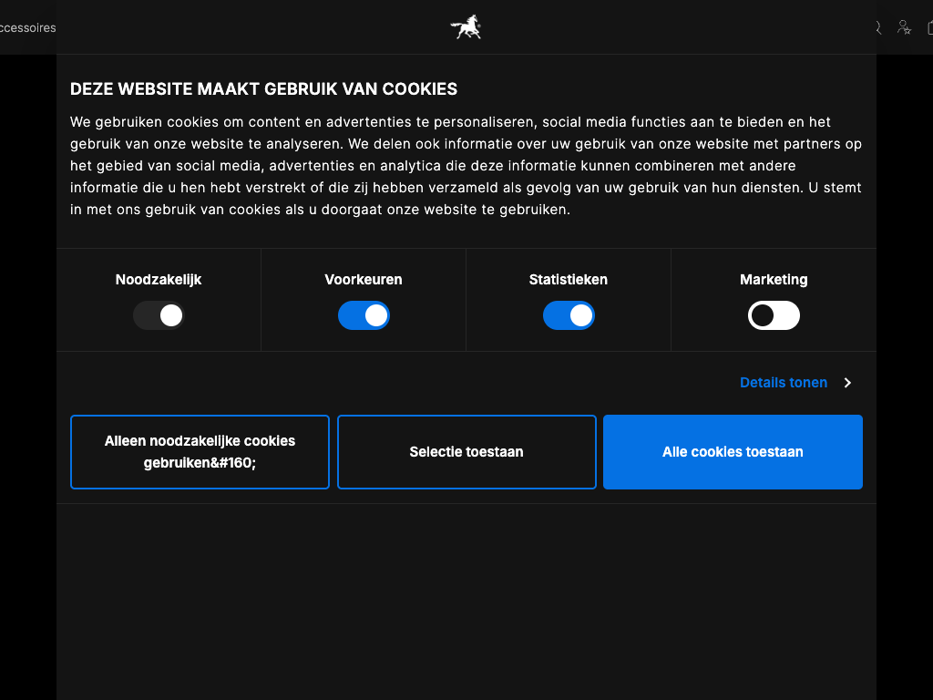Open the Details tonen link
Image resolution: width=933 pixels, height=700 pixels.
tap(783, 383)
